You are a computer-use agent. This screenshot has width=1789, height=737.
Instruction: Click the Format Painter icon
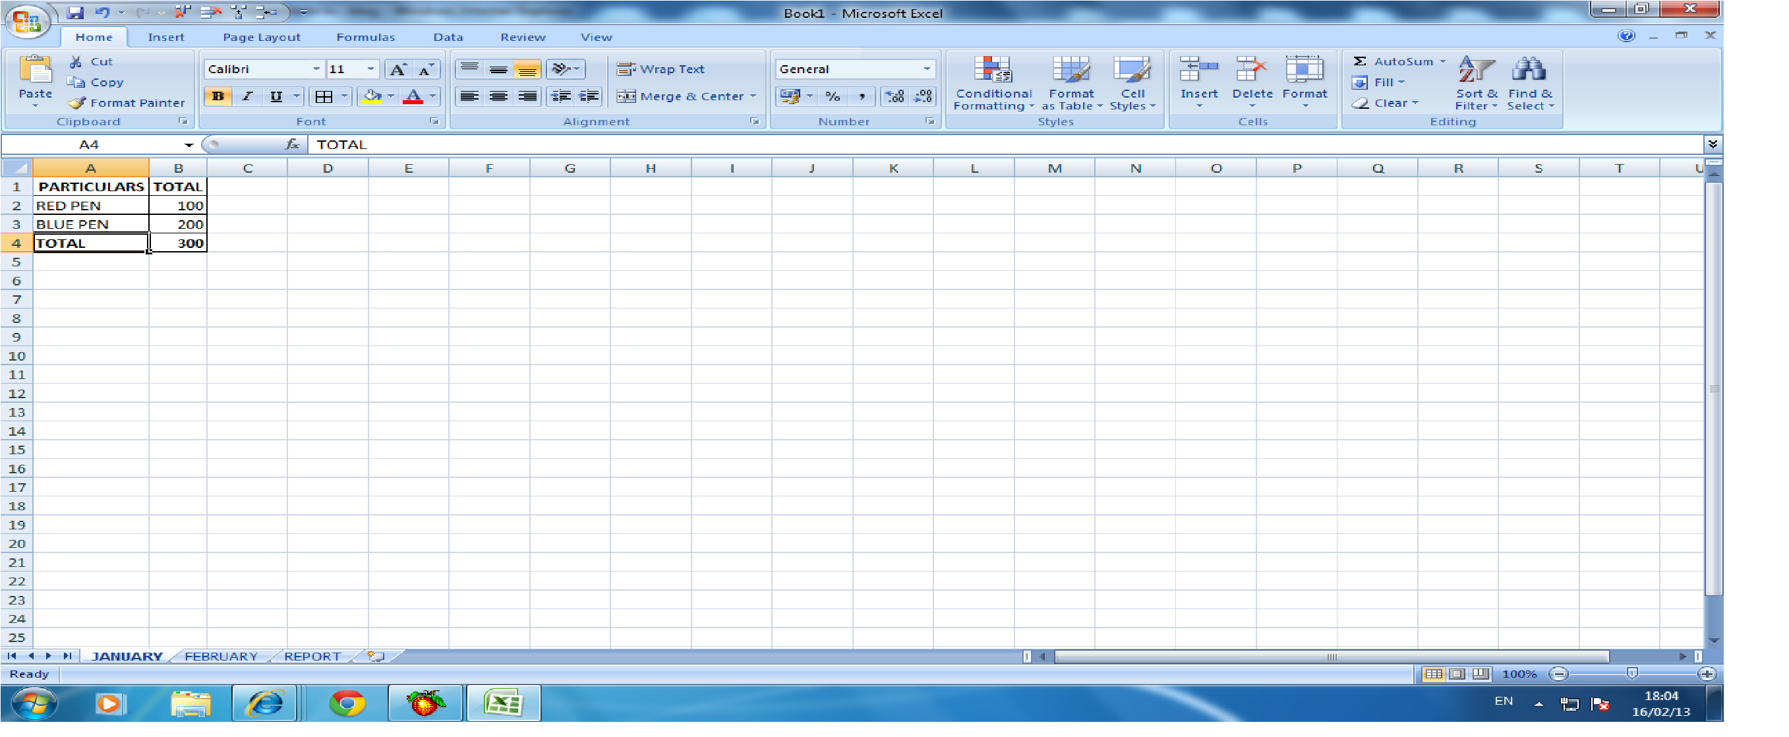point(76,103)
